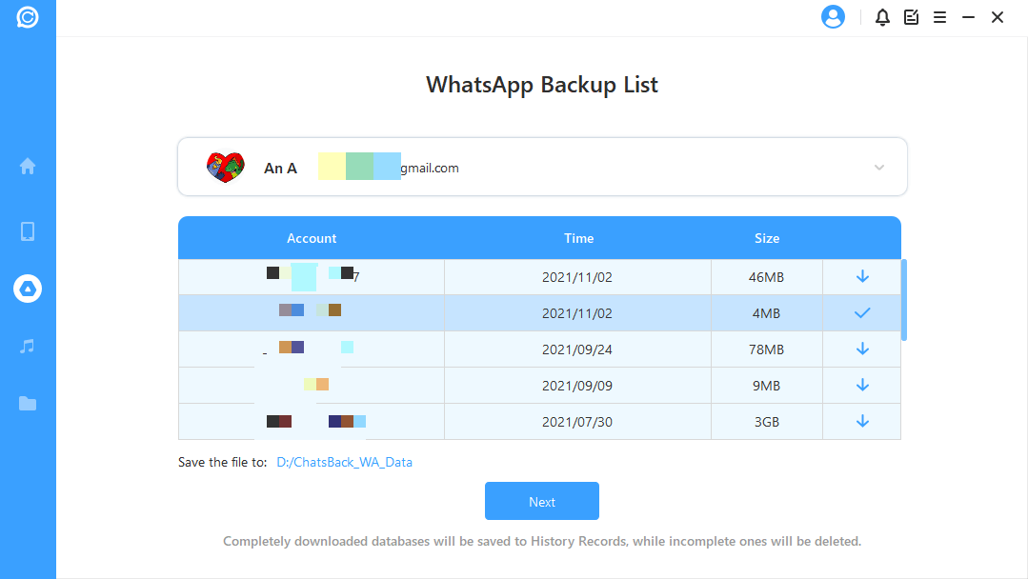Click the 3GB size cell
This screenshot has width=1028, height=579.
click(766, 422)
